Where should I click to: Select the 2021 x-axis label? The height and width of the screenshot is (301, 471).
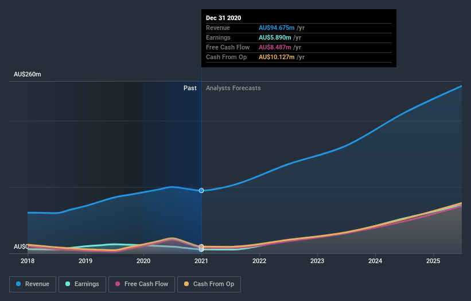(201, 261)
